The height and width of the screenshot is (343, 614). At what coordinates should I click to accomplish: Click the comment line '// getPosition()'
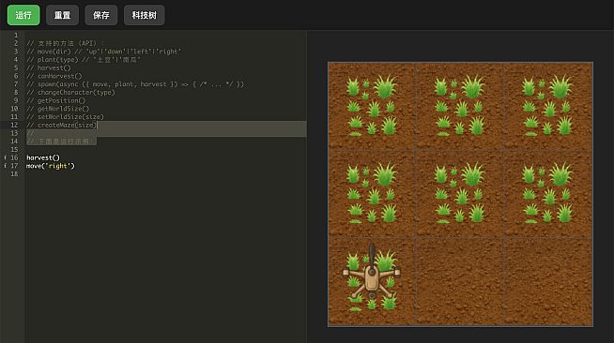(56, 100)
